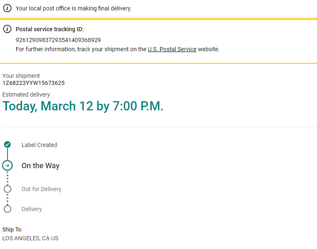Click the On the Way arrow circle icon
This screenshot has height=249, width=317.
tap(7, 165)
